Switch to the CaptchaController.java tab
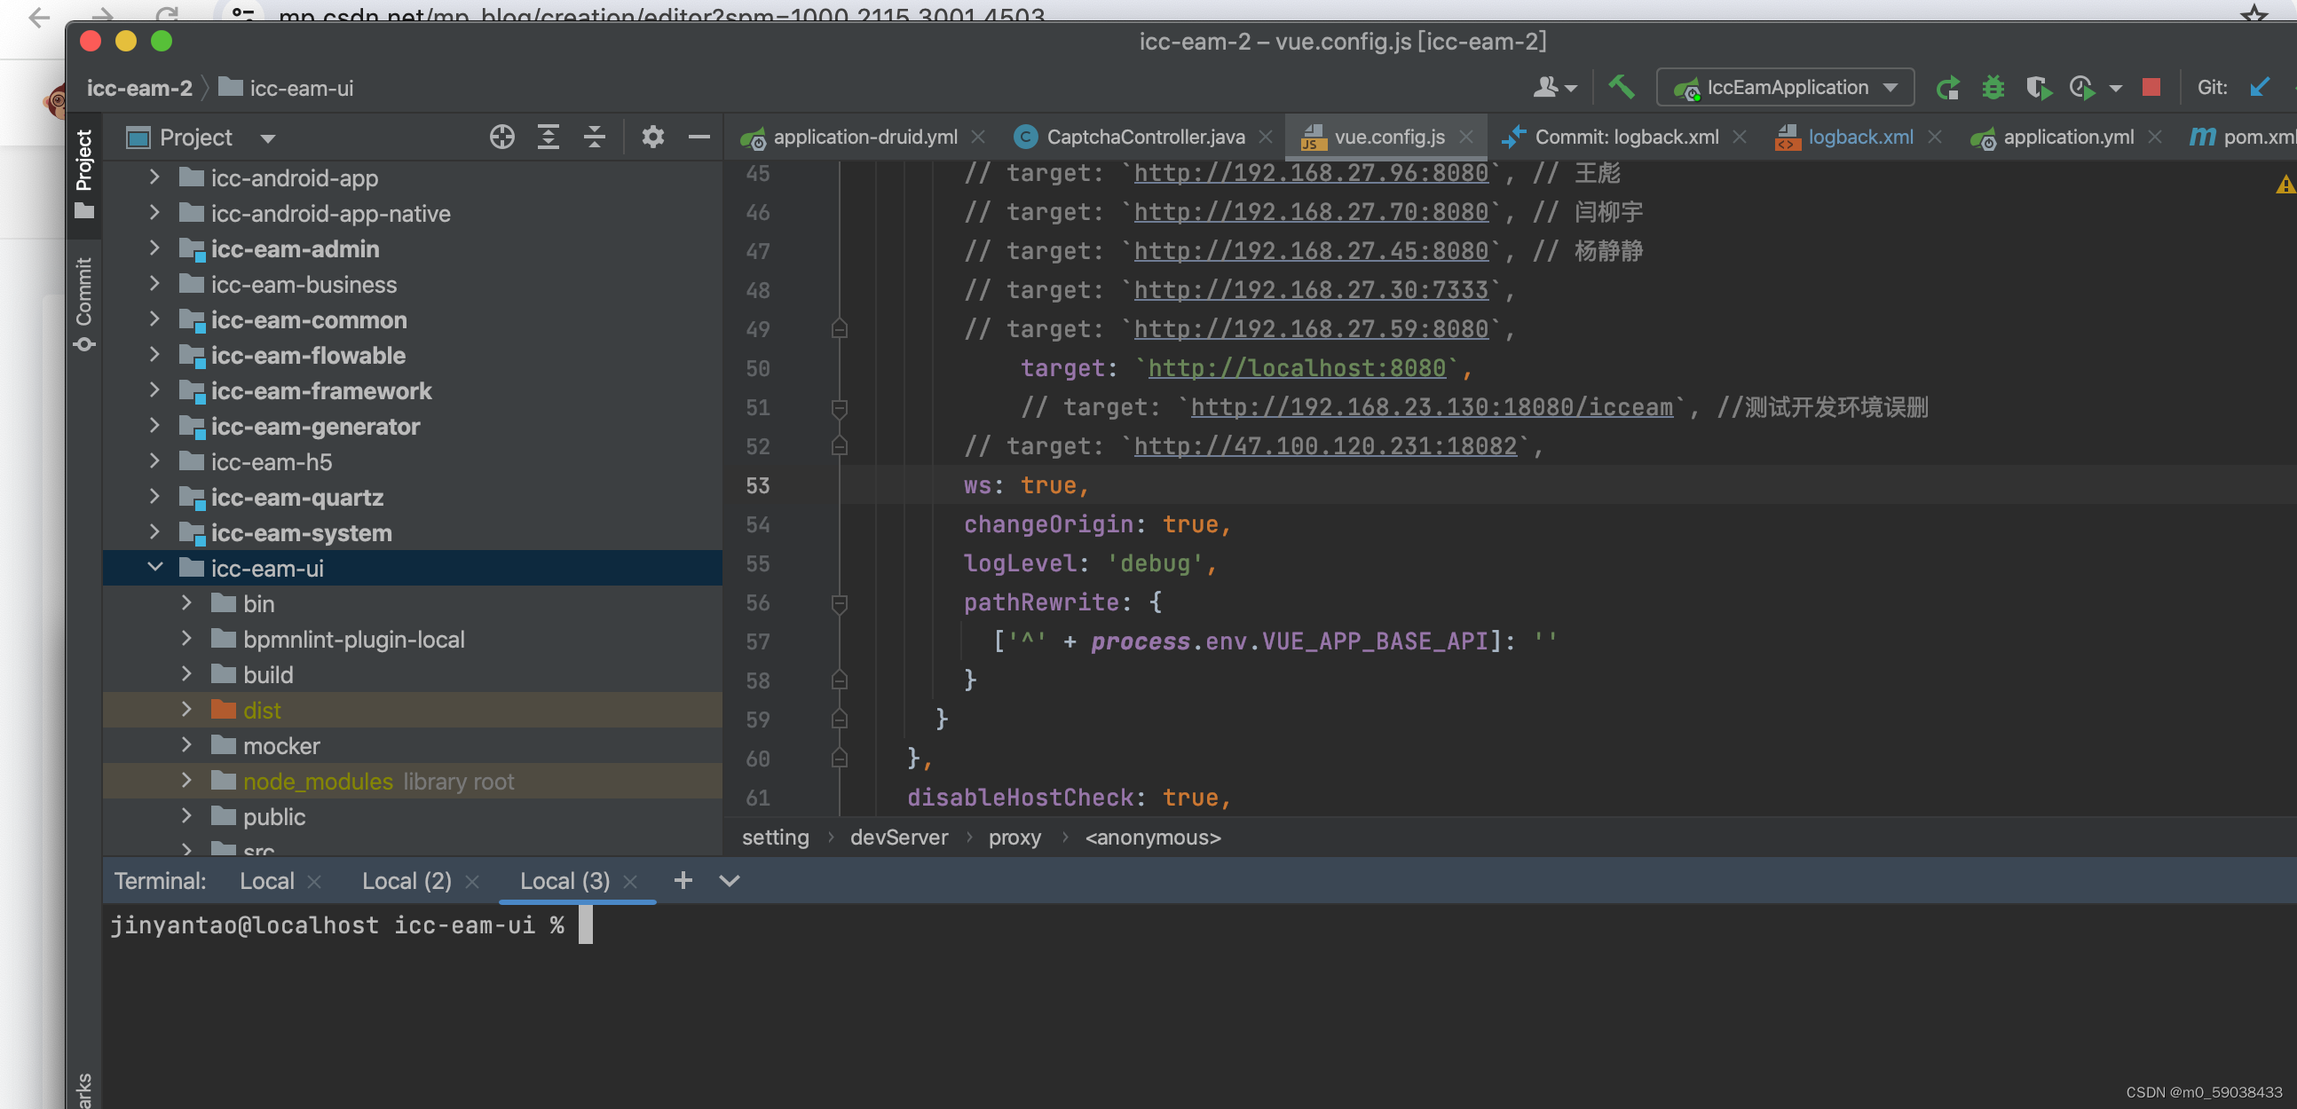This screenshot has width=2297, height=1109. click(1145, 137)
